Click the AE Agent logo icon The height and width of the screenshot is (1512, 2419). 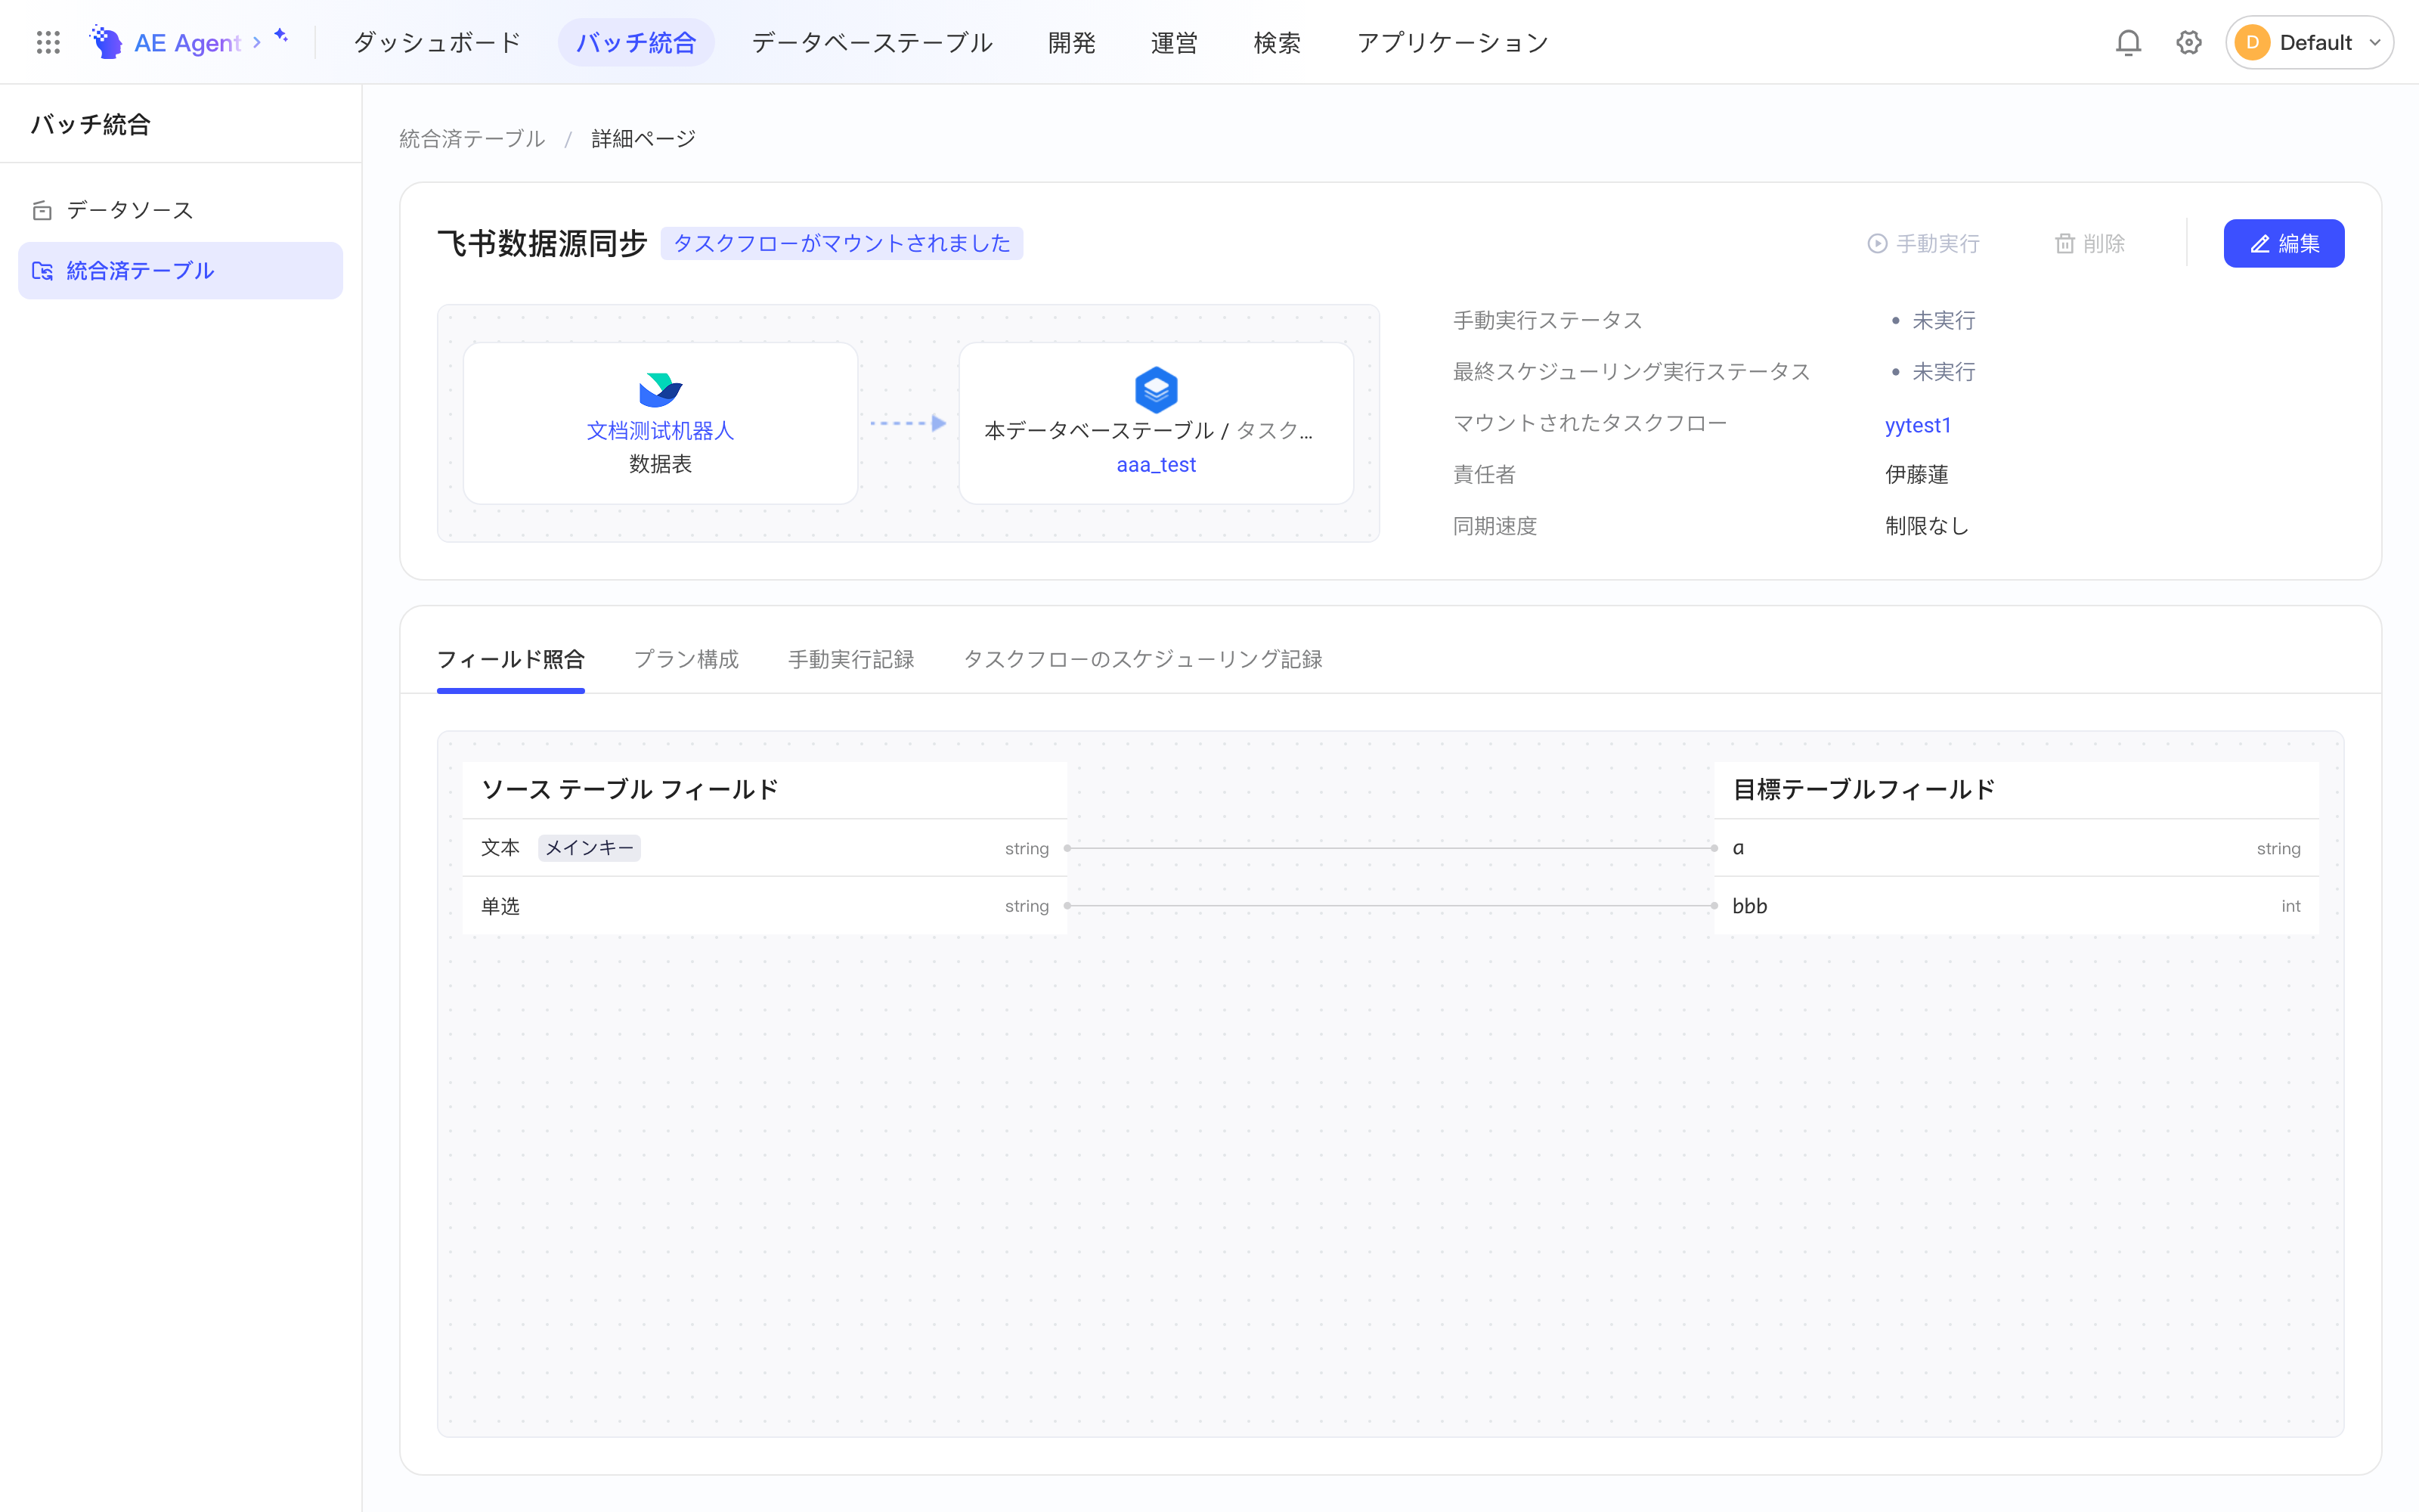(106, 42)
